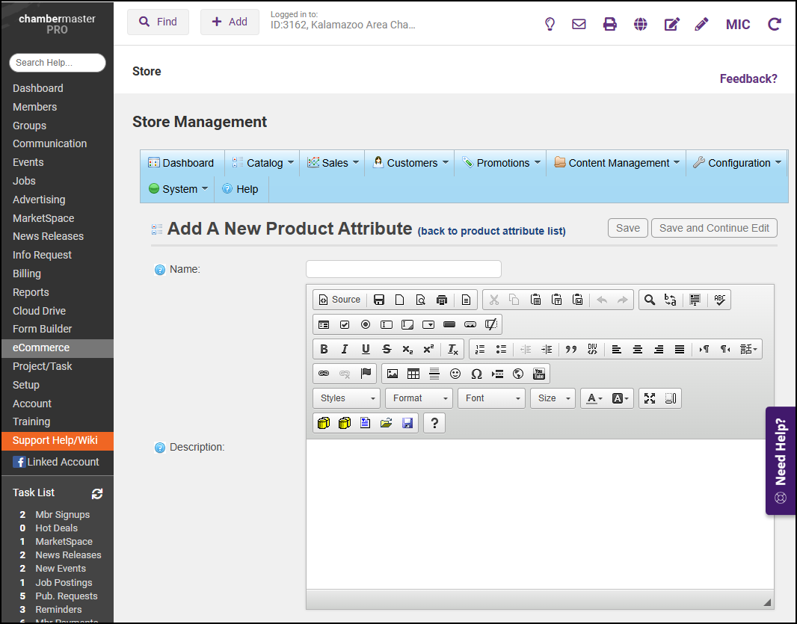Image resolution: width=797 pixels, height=624 pixels.
Task: Maximize the editor with fullscreen icon
Action: [x=650, y=398]
